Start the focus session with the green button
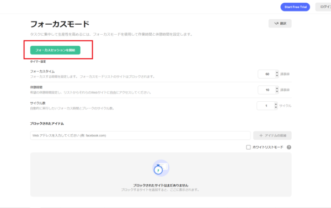 pos(55,50)
